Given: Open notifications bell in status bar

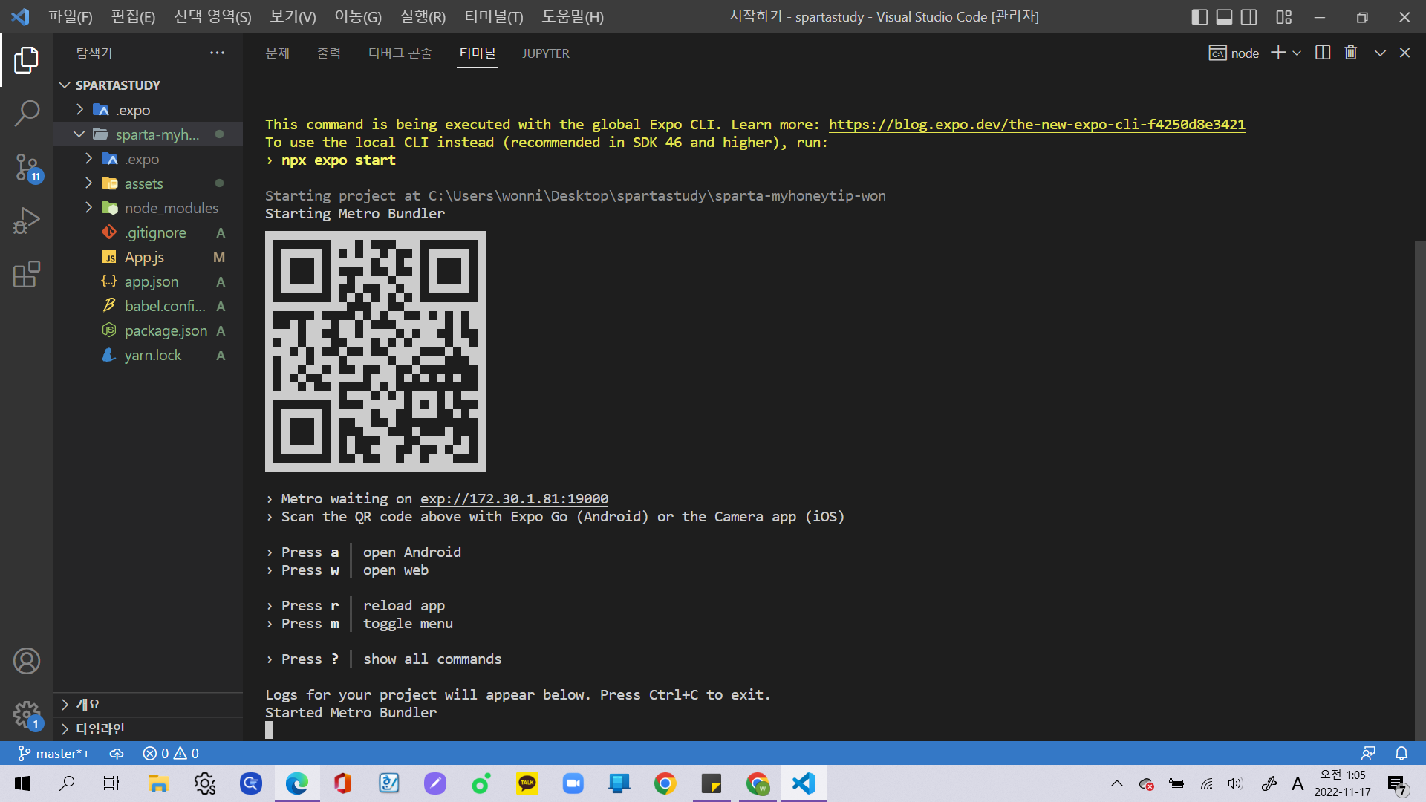Looking at the screenshot, I should tap(1401, 754).
